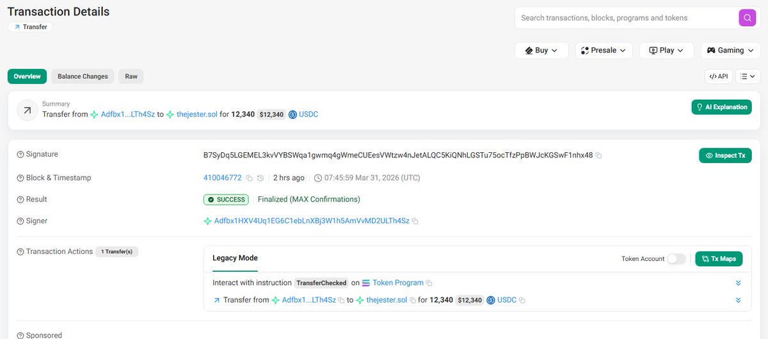
Task: Open the Gaming dropdown
Action: click(730, 51)
